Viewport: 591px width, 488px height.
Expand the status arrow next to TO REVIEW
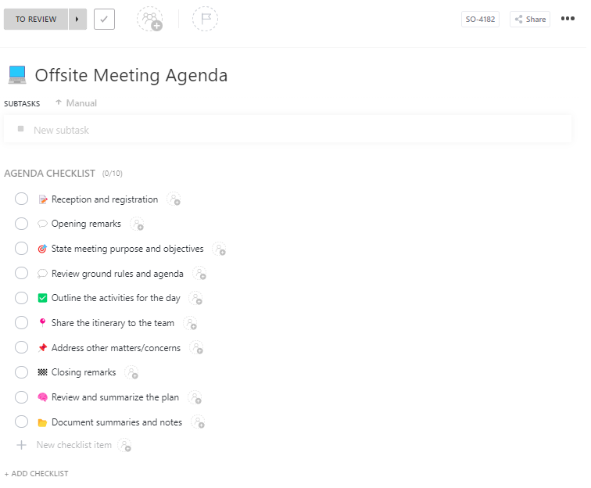tap(77, 20)
